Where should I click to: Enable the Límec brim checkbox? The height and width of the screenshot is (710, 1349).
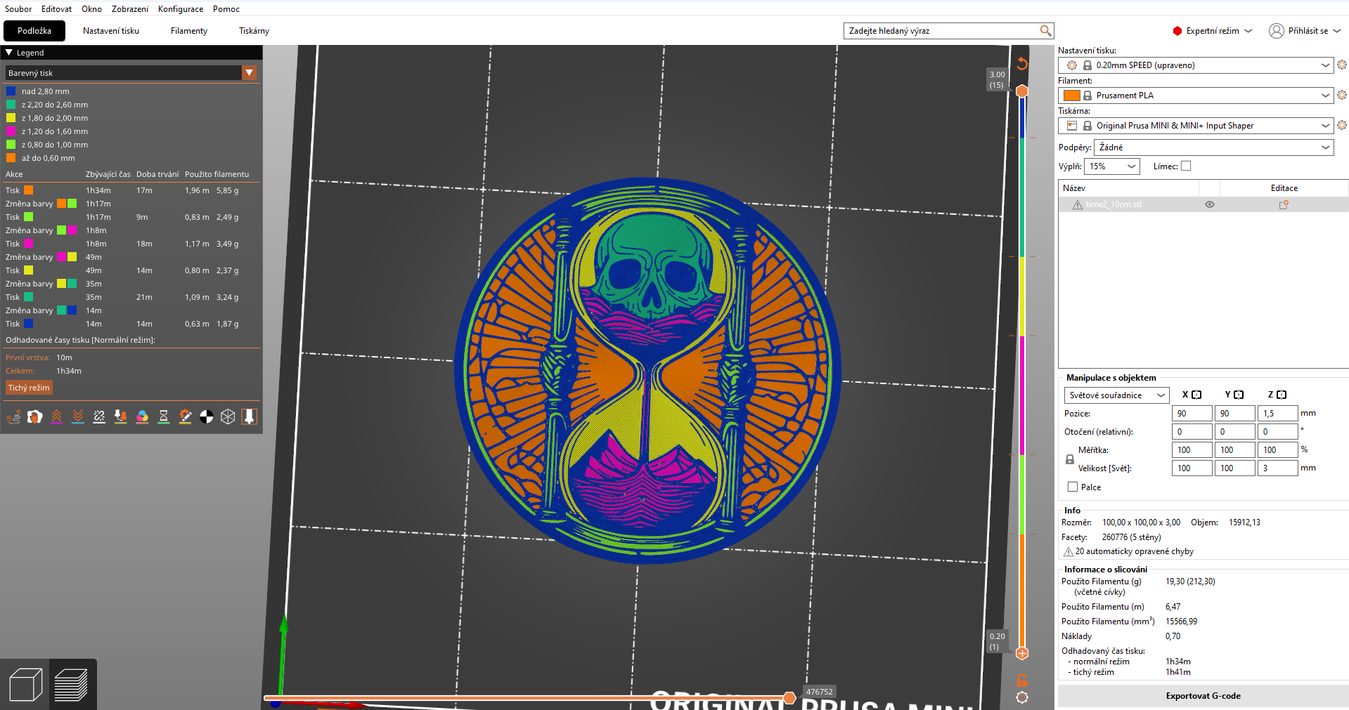coord(1186,166)
